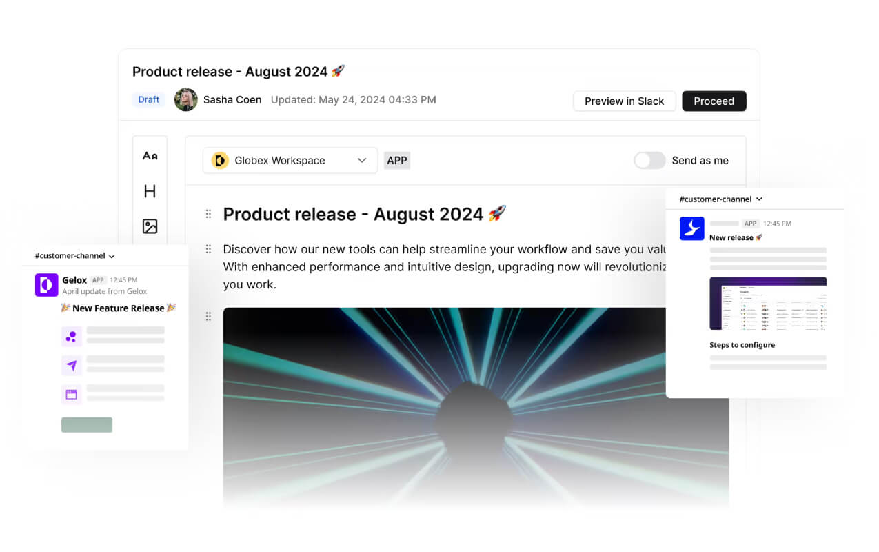
Task: Click the Steps to configure text
Action: pos(742,345)
